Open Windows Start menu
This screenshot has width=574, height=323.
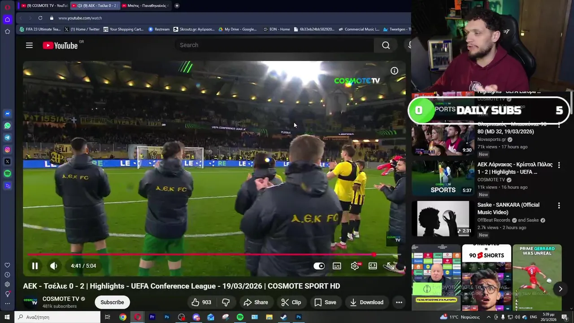click(7, 317)
